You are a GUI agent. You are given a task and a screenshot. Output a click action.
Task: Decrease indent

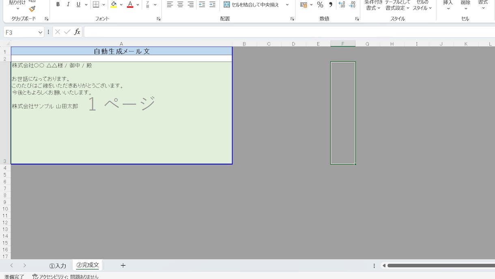pyautogui.click(x=202, y=4)
